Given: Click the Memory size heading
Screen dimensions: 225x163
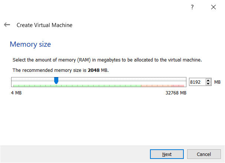Looking at the screenshot, I should [30, 44].
